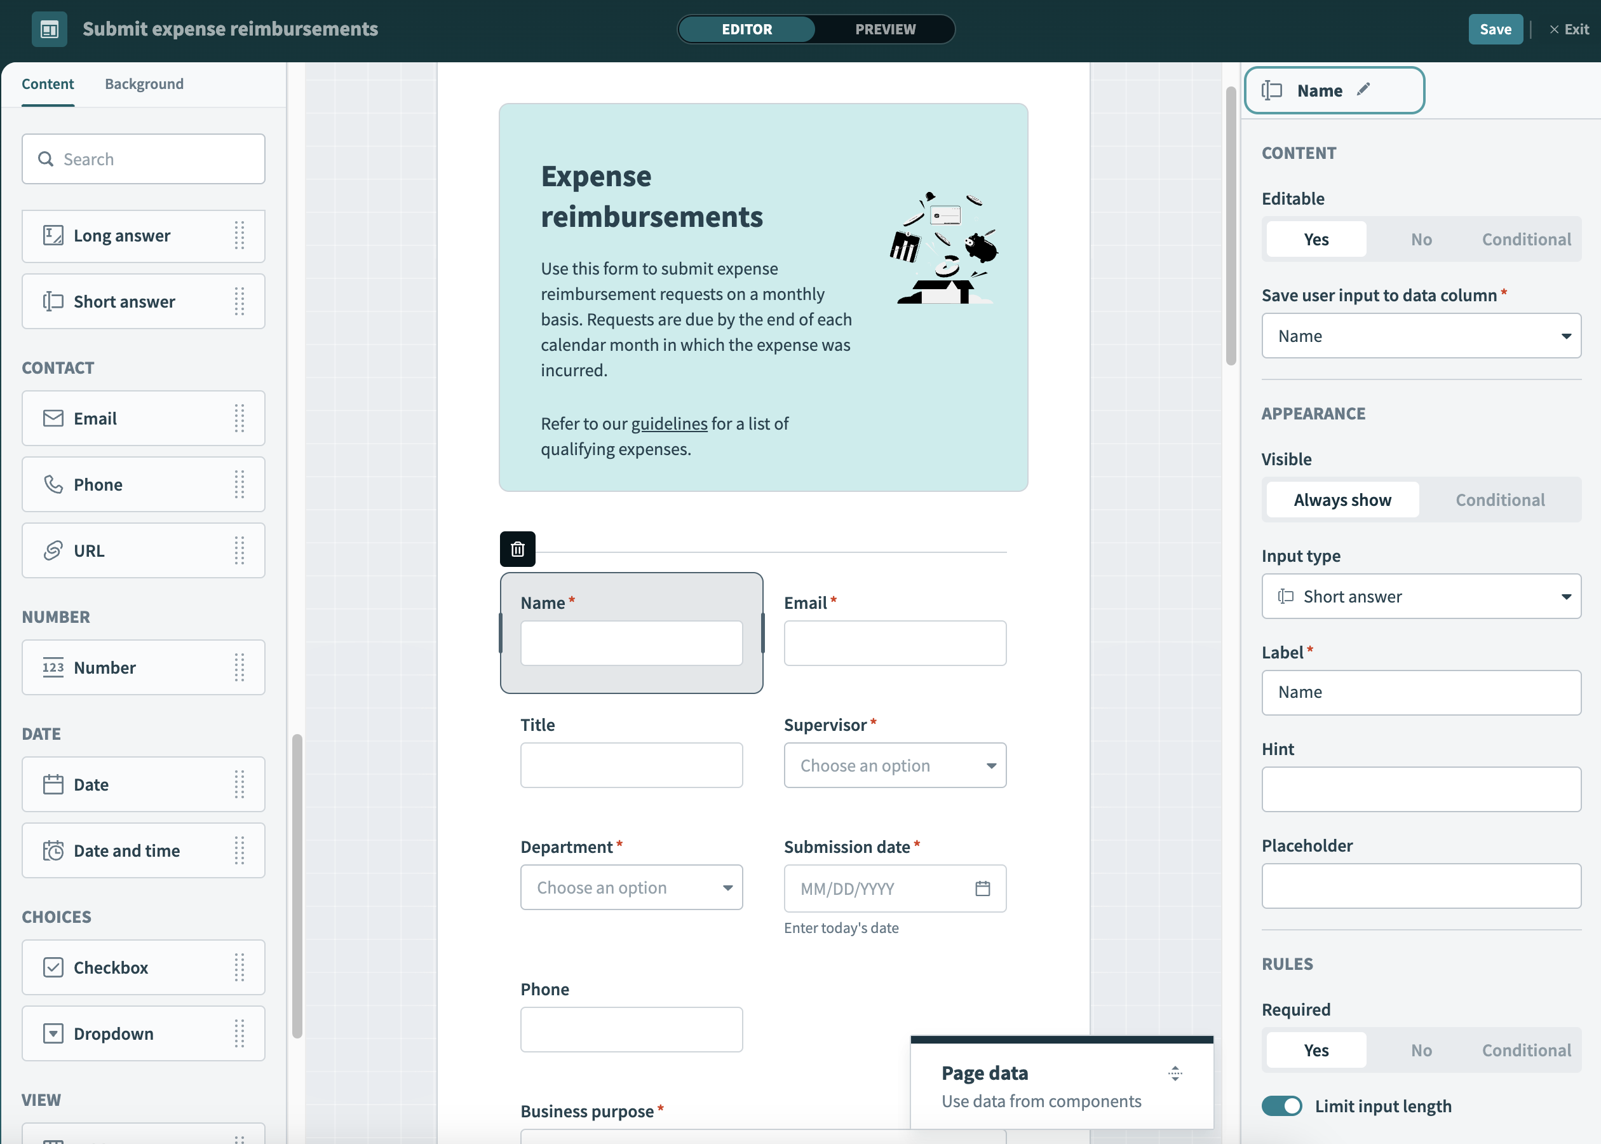Click the canvas vertical scrollbar

pyautogui.click(x=1231, y=226)
